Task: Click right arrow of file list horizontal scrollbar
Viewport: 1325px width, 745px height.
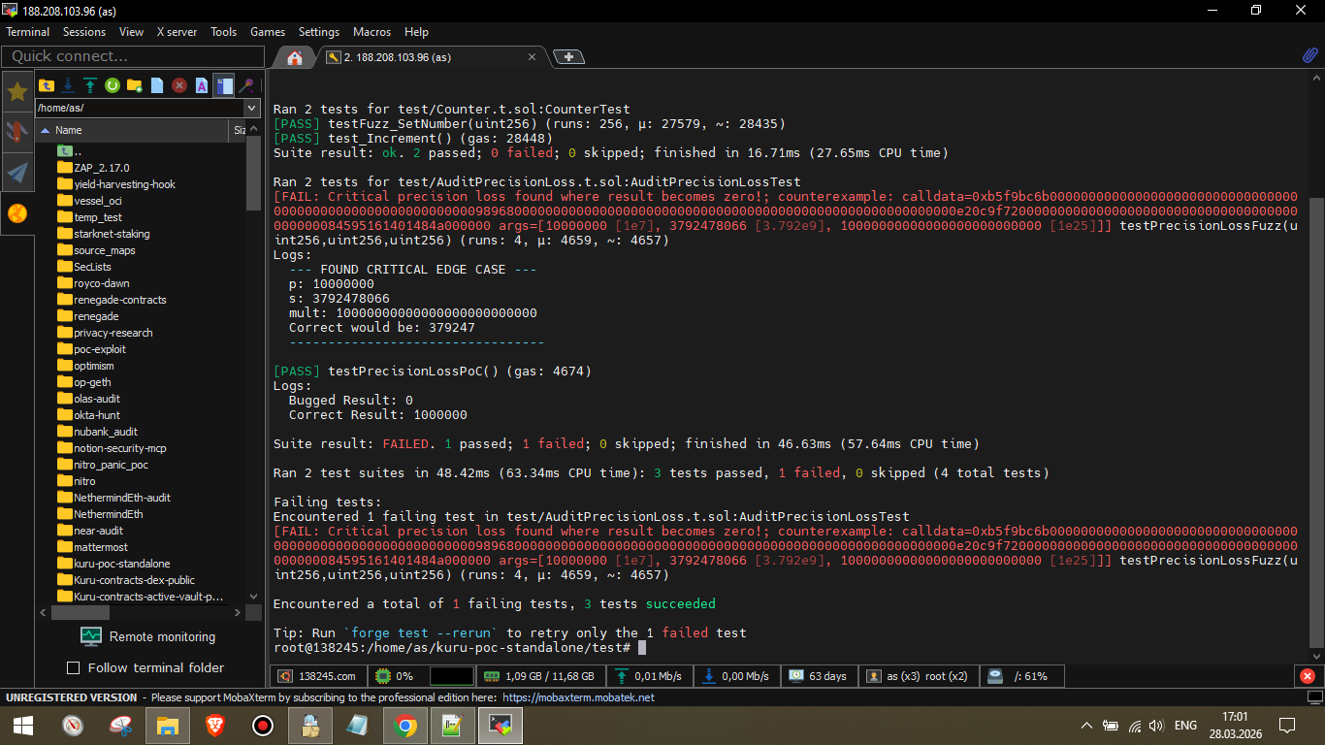Action: tap(238, 613)
